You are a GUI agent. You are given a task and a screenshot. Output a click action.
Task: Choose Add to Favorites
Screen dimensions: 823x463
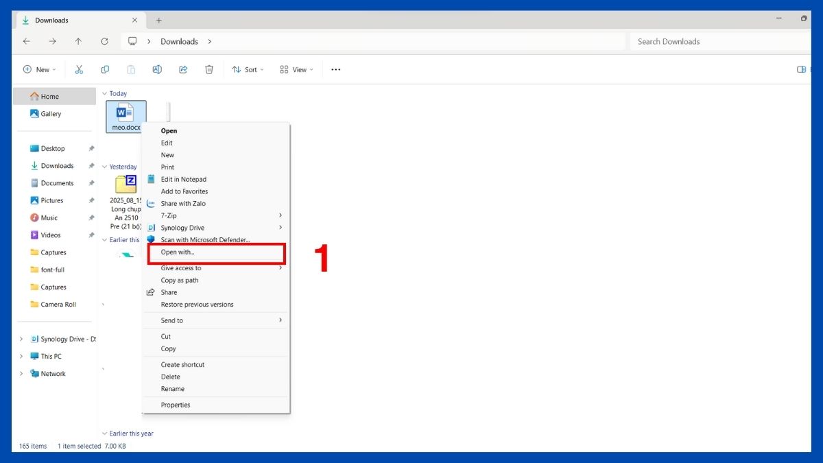click(216, 191)
